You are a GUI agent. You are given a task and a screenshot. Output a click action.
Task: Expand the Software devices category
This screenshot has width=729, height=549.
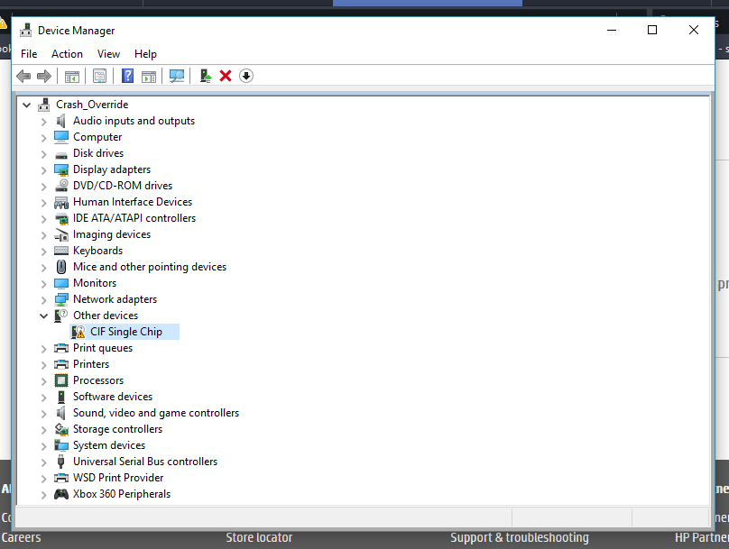[x=43, y=398]
